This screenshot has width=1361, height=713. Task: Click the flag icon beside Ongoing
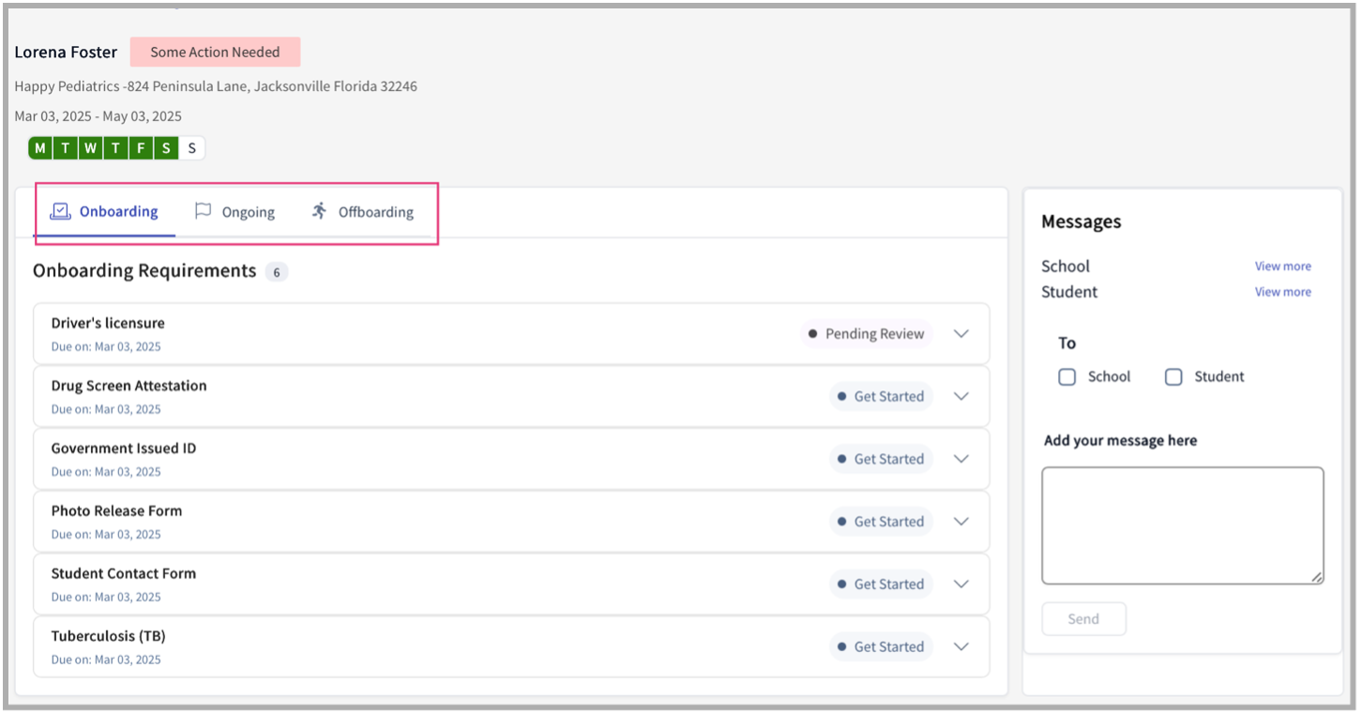point(204,210)
